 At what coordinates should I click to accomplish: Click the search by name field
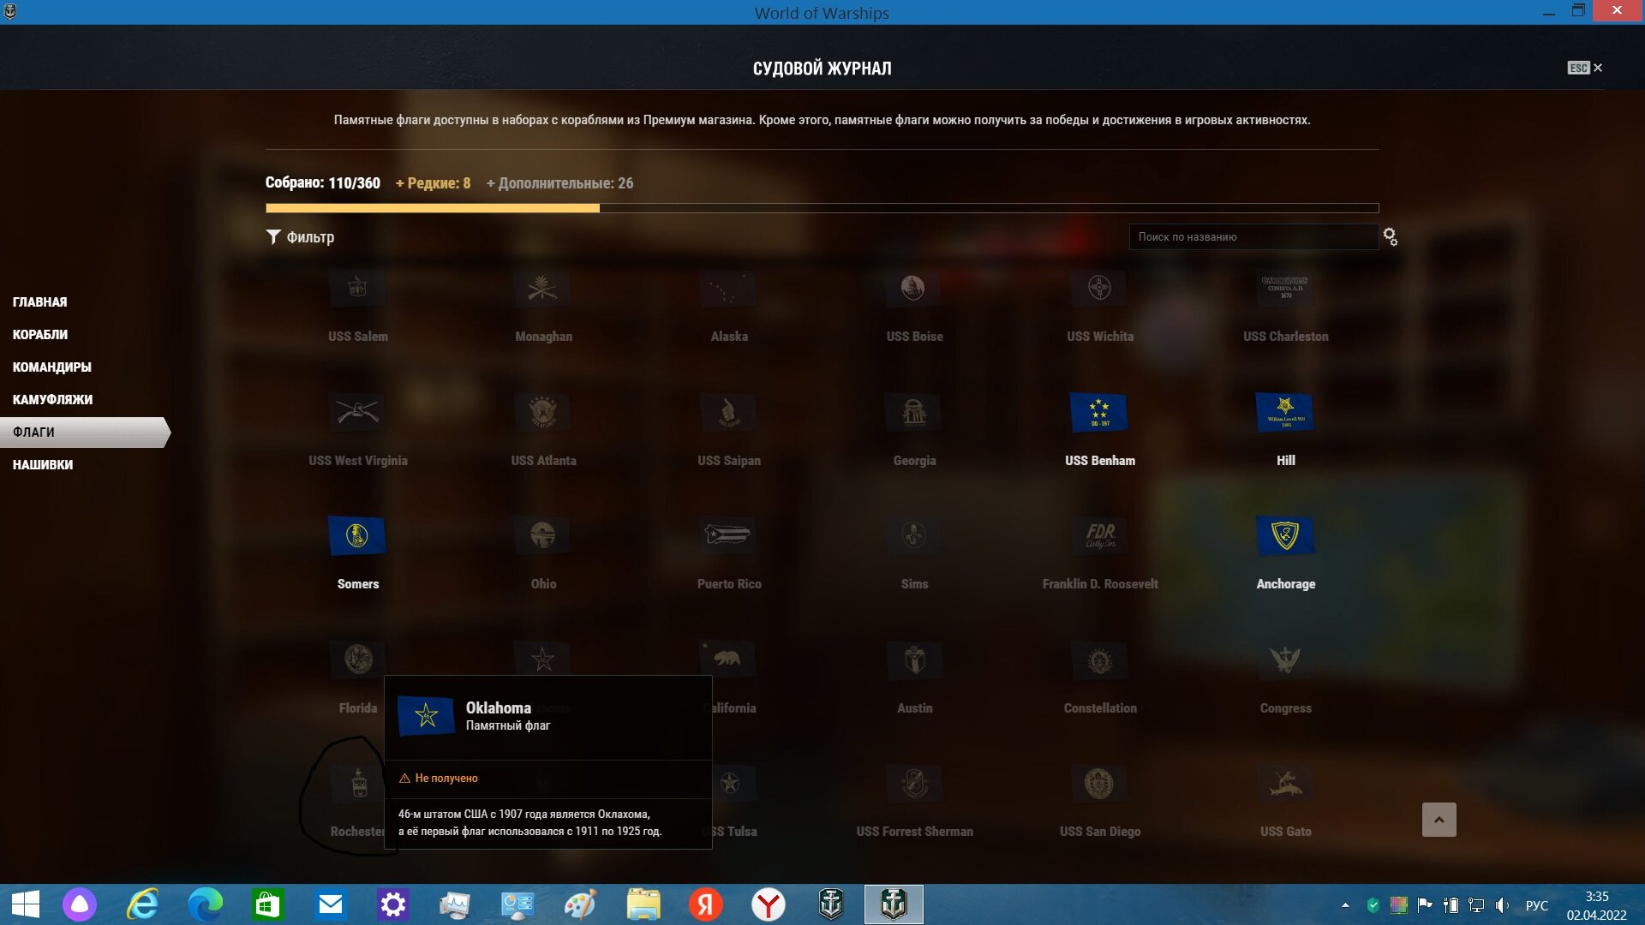pos(1253,237)
